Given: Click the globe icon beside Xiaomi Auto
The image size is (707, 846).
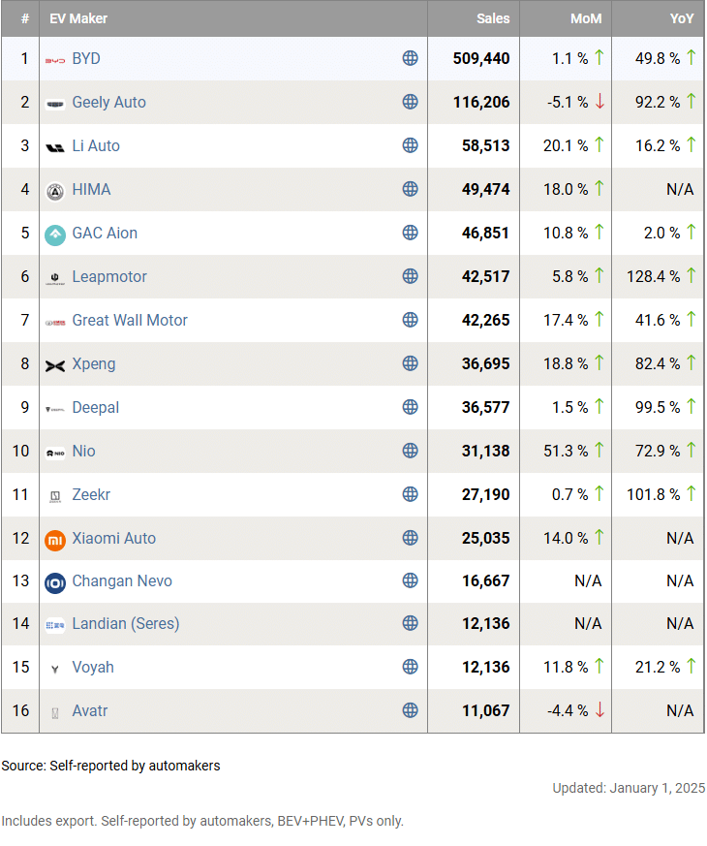Looking at the screenshot, I should point(411,538).
